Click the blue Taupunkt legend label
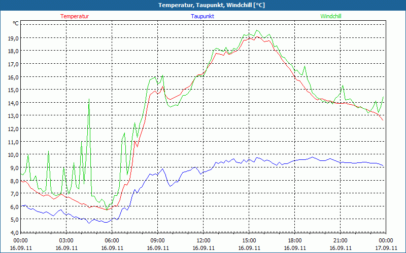The image size is (406, 253). tap(202, 16)
